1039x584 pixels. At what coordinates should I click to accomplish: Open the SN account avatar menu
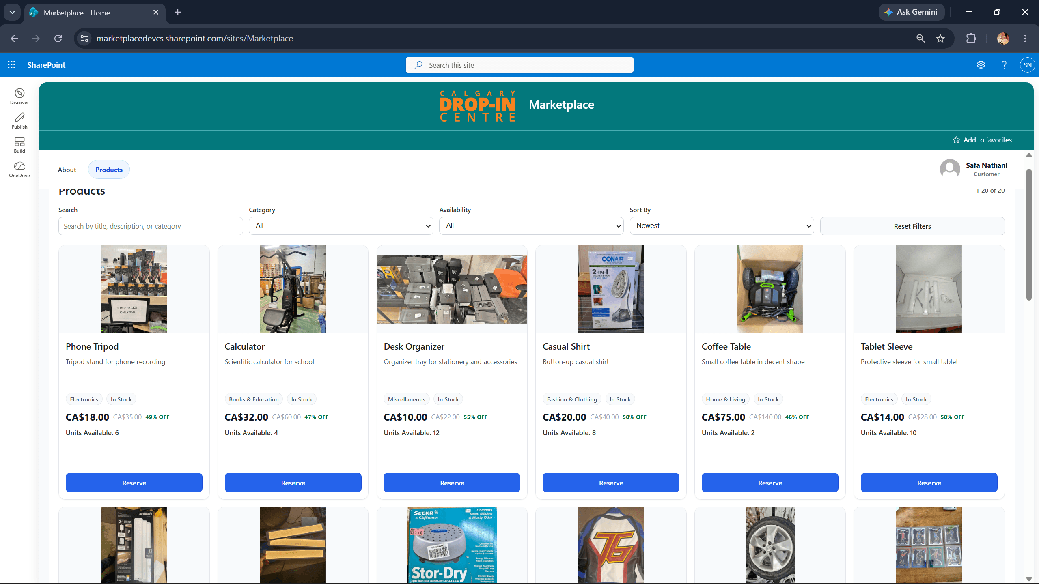[x=1027, y=65]
